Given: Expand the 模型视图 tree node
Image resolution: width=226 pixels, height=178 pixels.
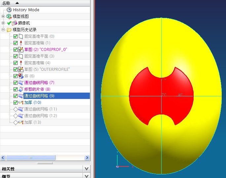Looking at the screenshot, I should 3,17.
